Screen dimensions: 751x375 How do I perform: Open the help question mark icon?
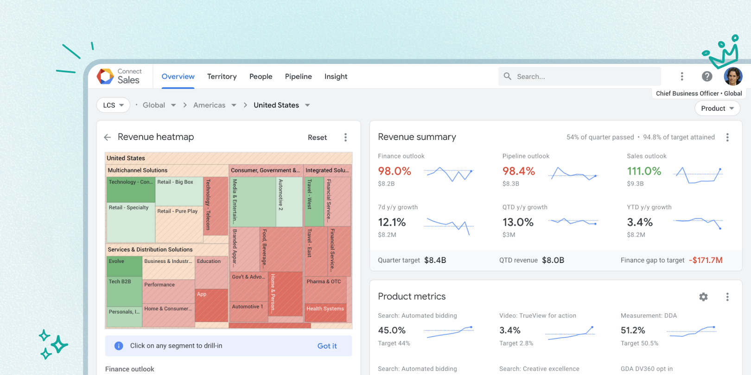pyautogui.click(x=707, y=76)
